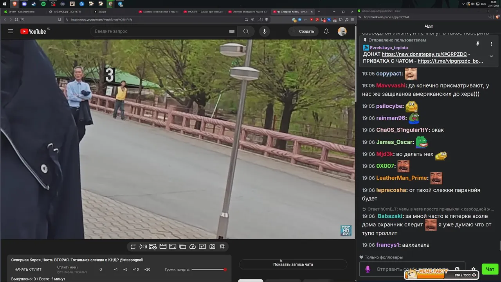Open the YouTube hamburger guide menu
501x282 pixels.
[11, 31]
